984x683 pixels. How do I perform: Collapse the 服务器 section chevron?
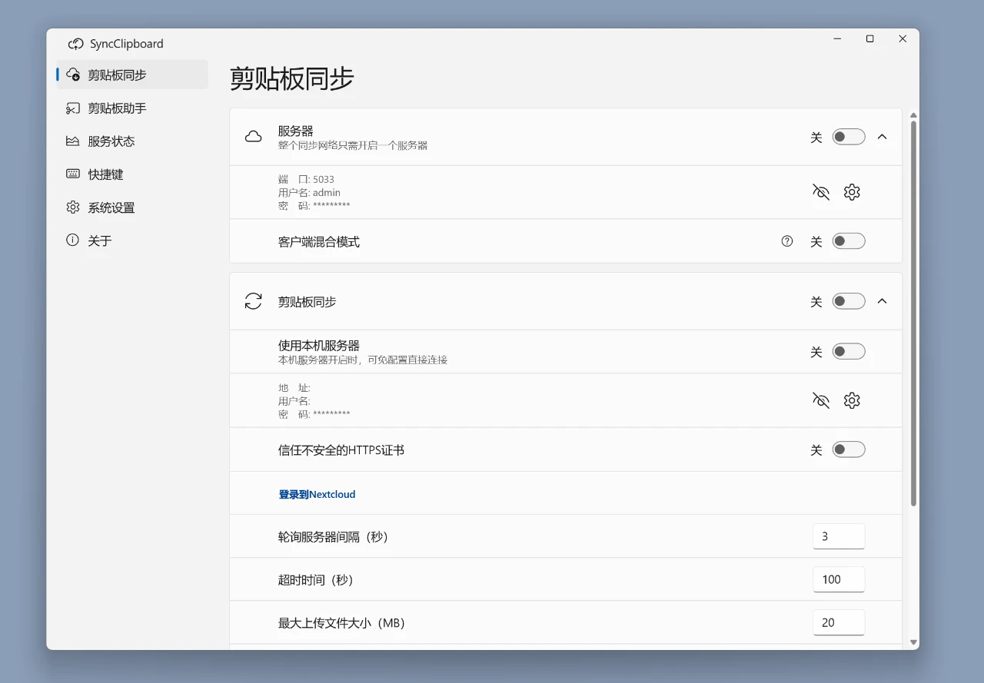pos(883,137)
